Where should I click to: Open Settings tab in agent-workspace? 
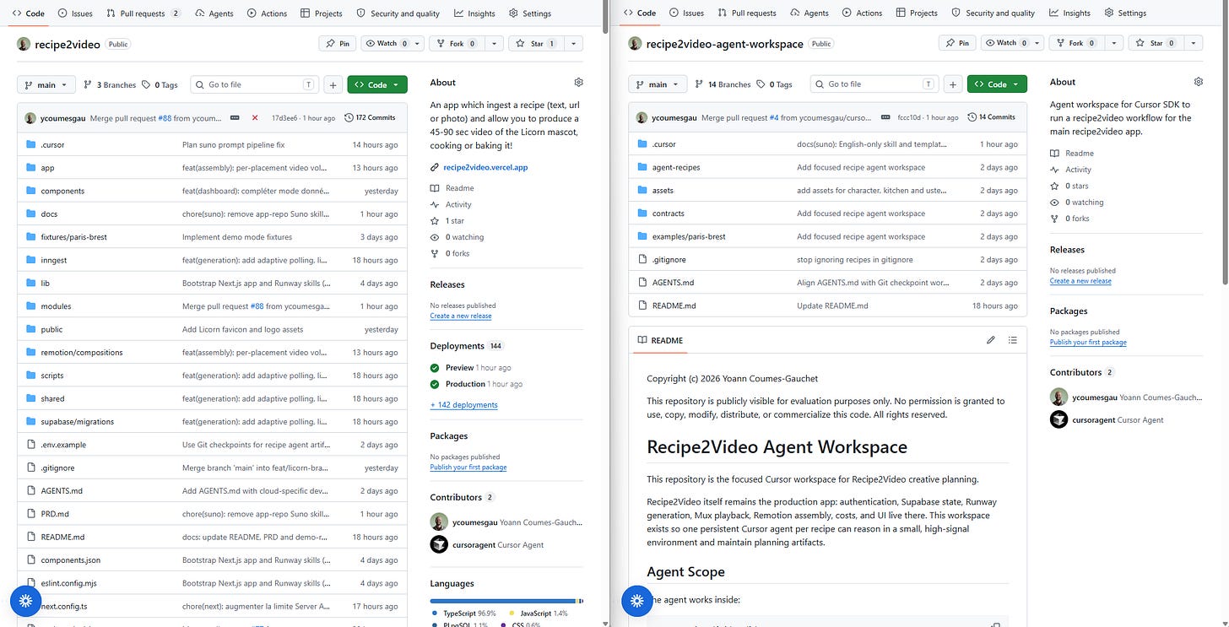pyautogui.click(x=1124, y=14)
